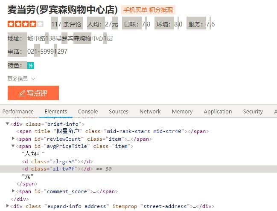
Task: Click the 环境: 8.0 environment score
Action: tap(169, 24)
